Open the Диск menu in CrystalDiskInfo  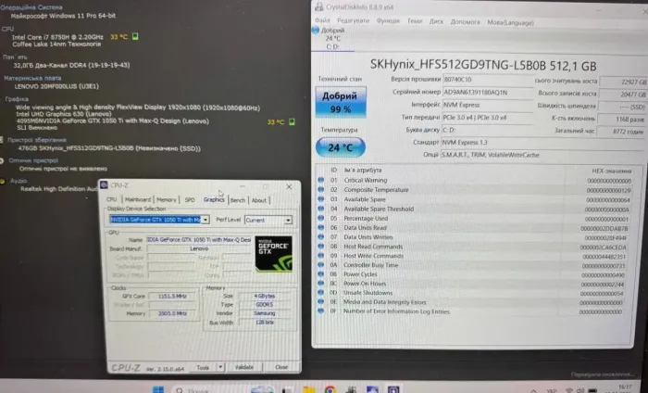click(436, 22)
